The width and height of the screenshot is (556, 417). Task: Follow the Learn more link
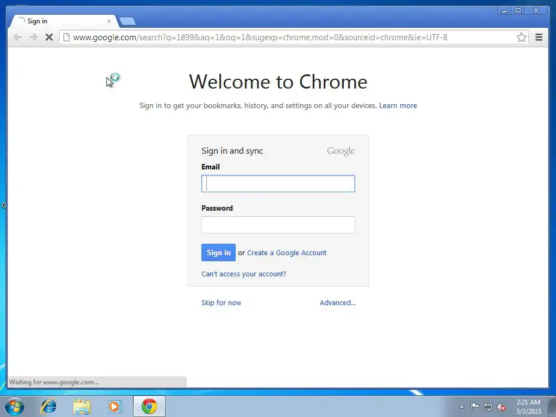coord(398,106)
